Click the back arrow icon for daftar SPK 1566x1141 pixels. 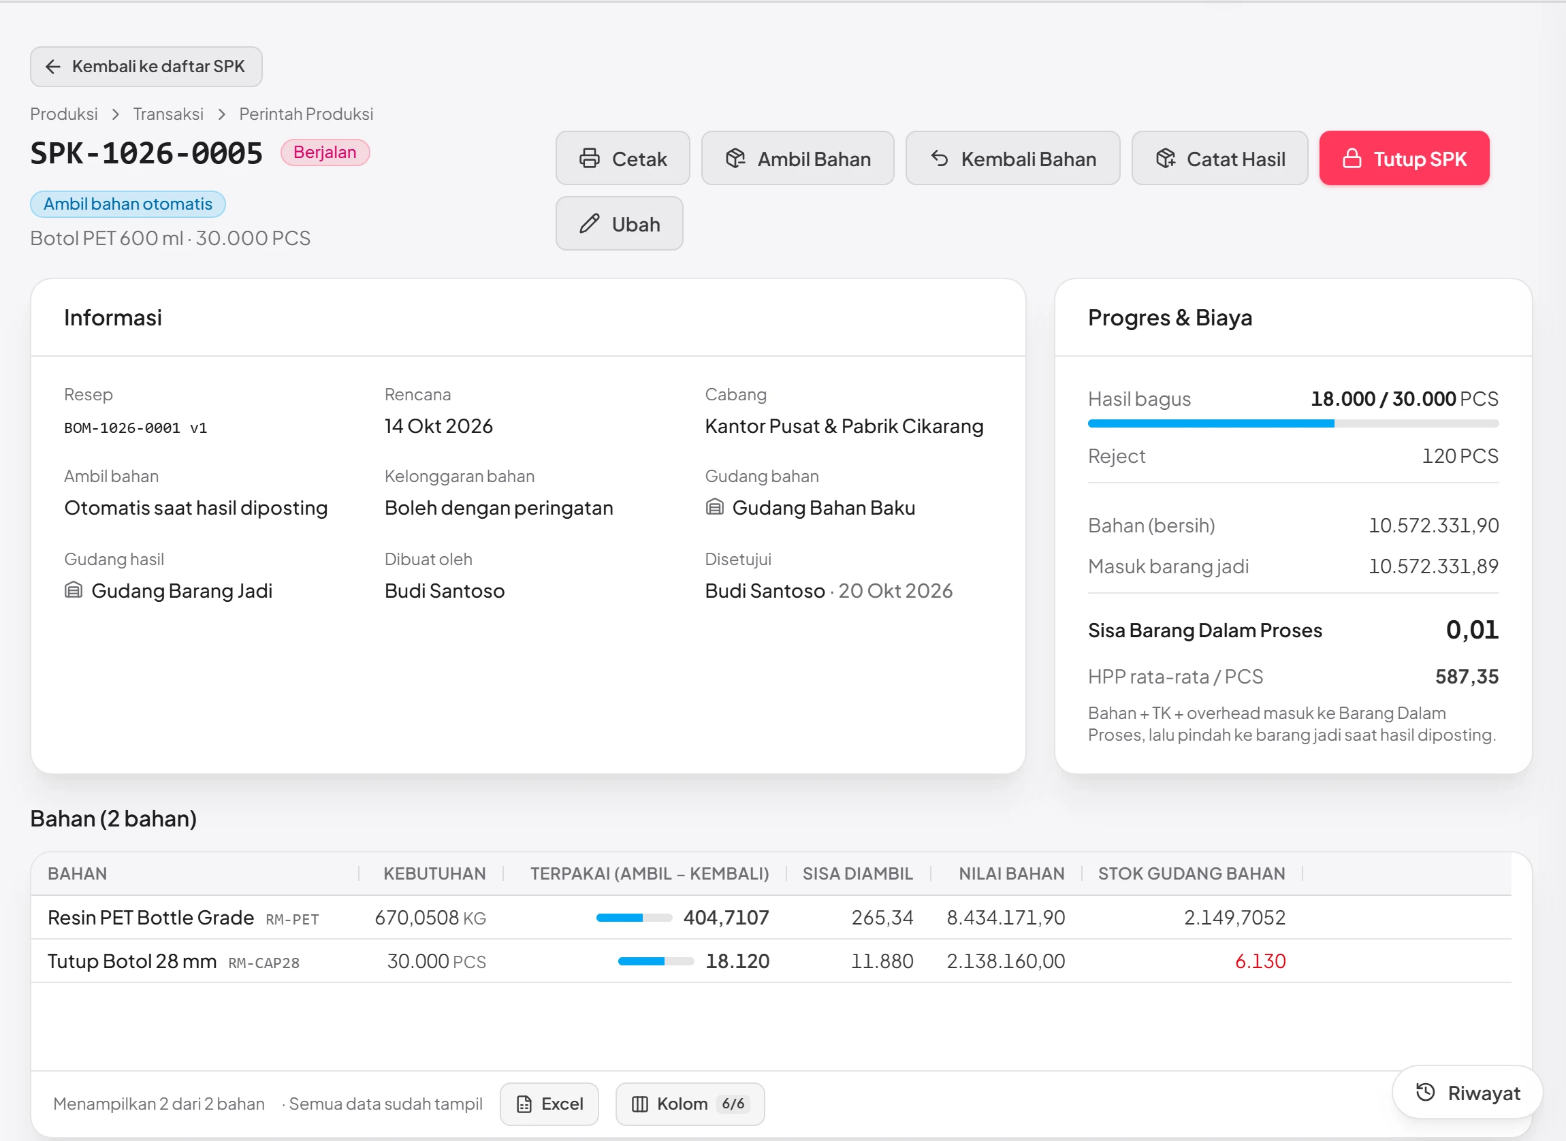52,66
